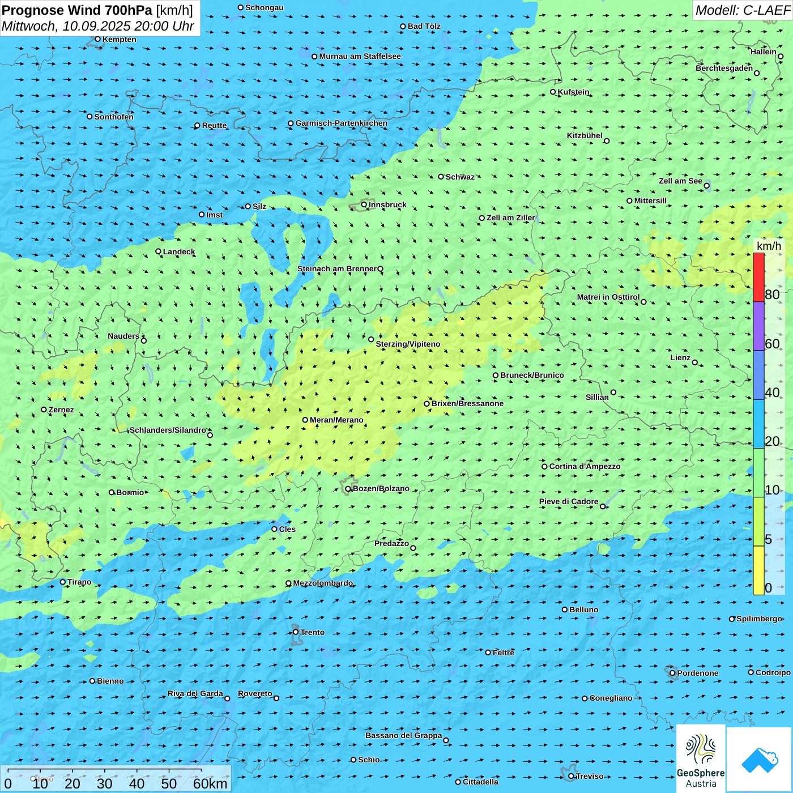Click the Sterzing/Vipiteno city label
Image resolution: width=793 pixels, height=793 pixels.
[408, 344]
